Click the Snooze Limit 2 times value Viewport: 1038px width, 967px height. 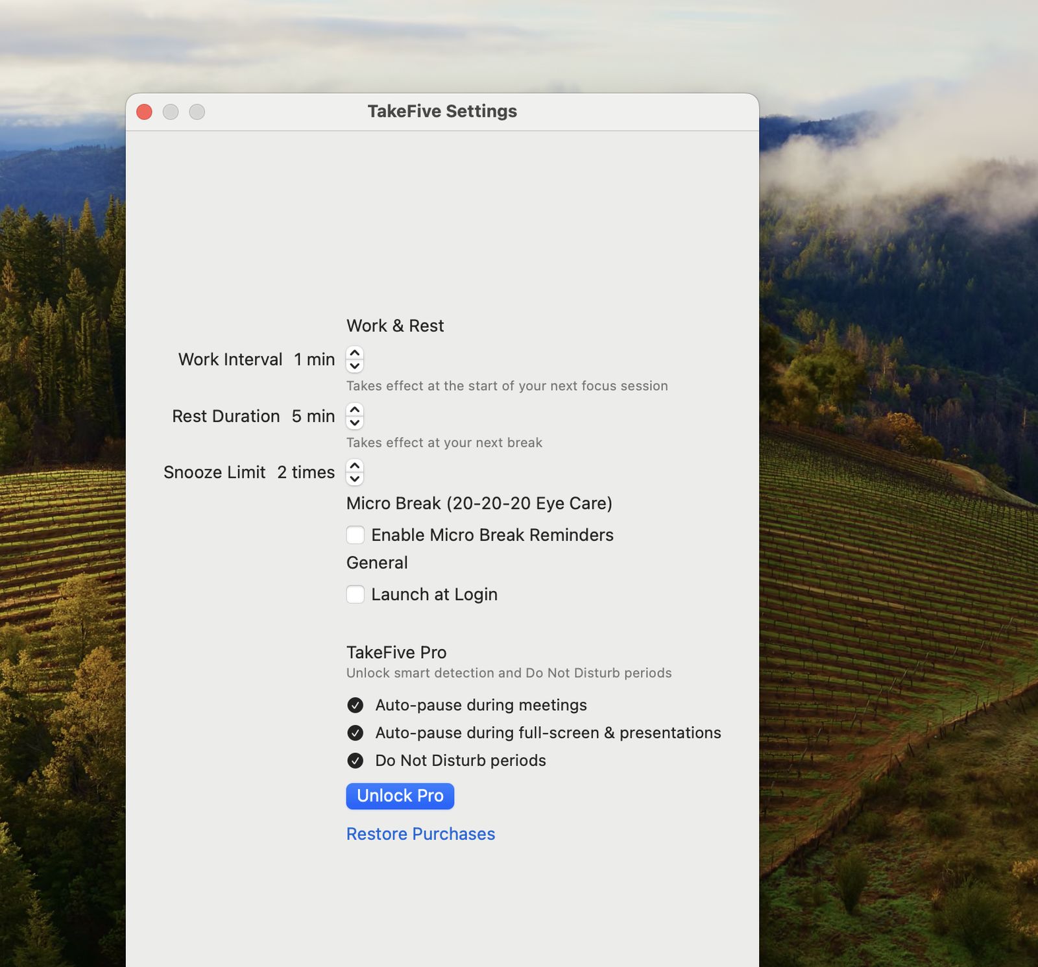point(306,472)
